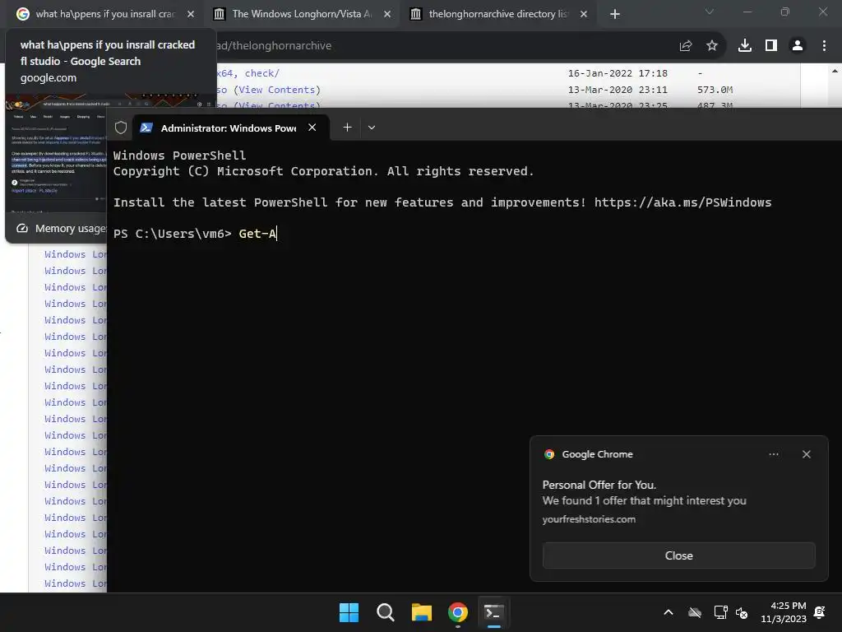Open the Windows Start menu
This screenshot has height=632, width=842.
click(x=349, y=612)
